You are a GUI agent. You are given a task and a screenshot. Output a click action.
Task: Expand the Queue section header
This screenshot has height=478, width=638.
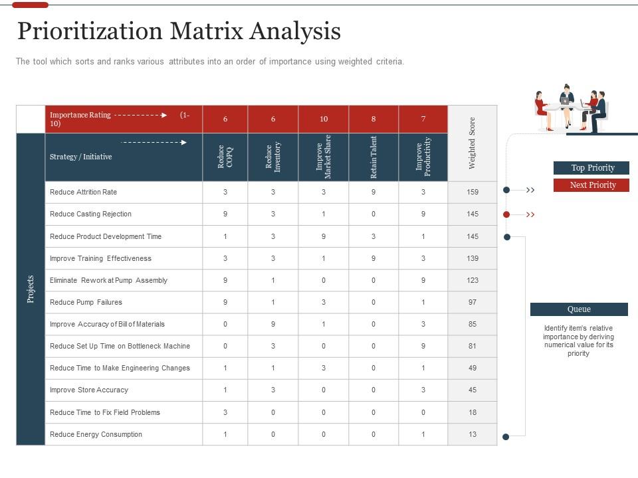click(x=580, y=309)
